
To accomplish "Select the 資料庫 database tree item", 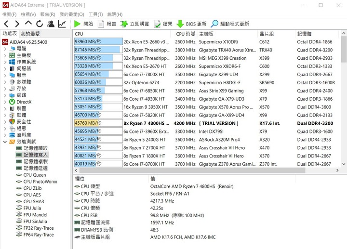I will (x=20, y=135).
